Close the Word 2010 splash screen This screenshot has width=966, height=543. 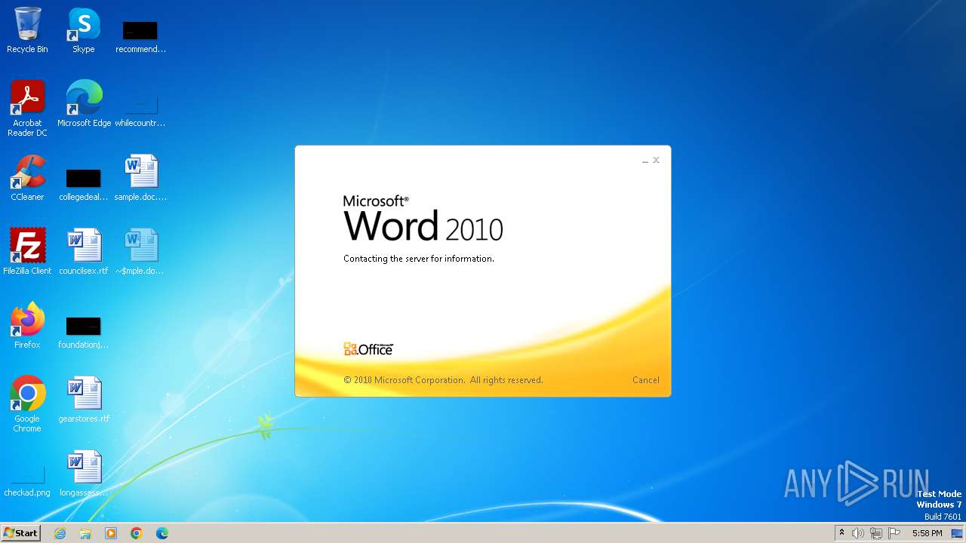[x=656, y=160]
